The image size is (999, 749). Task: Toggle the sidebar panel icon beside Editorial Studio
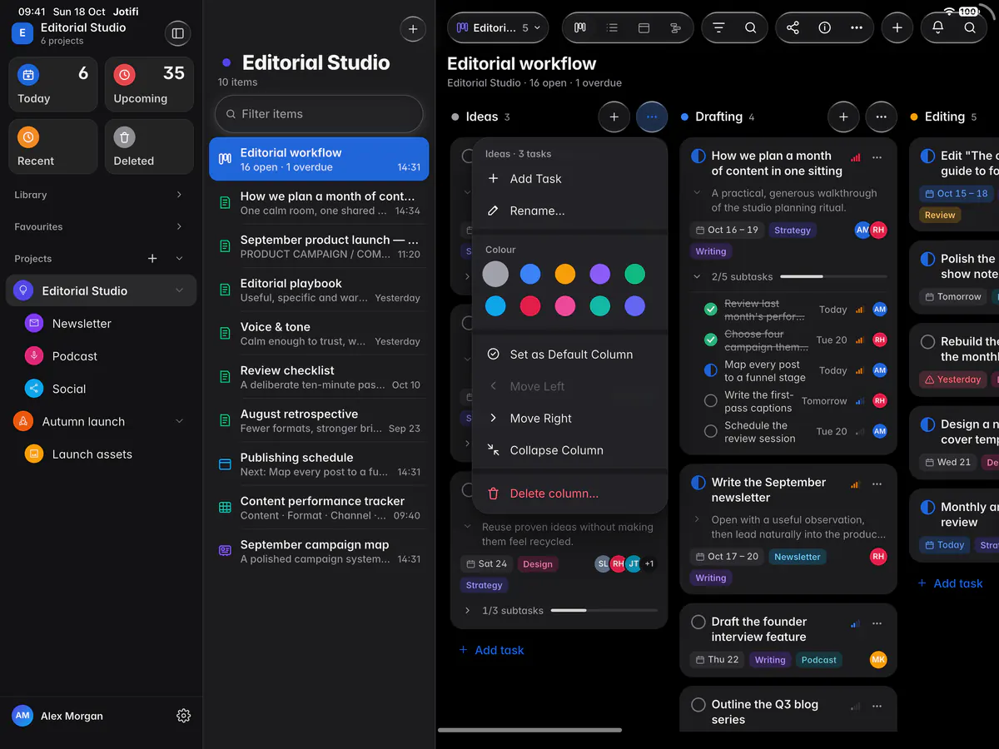tap(176, 33)
